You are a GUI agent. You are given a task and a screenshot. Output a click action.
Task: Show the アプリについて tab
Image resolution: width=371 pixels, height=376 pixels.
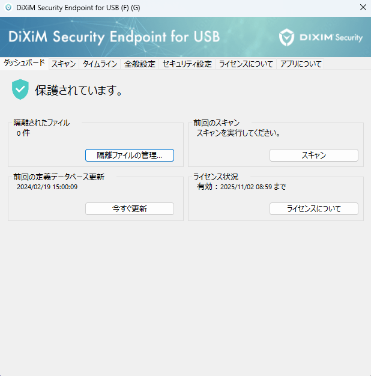coord(301,64)
